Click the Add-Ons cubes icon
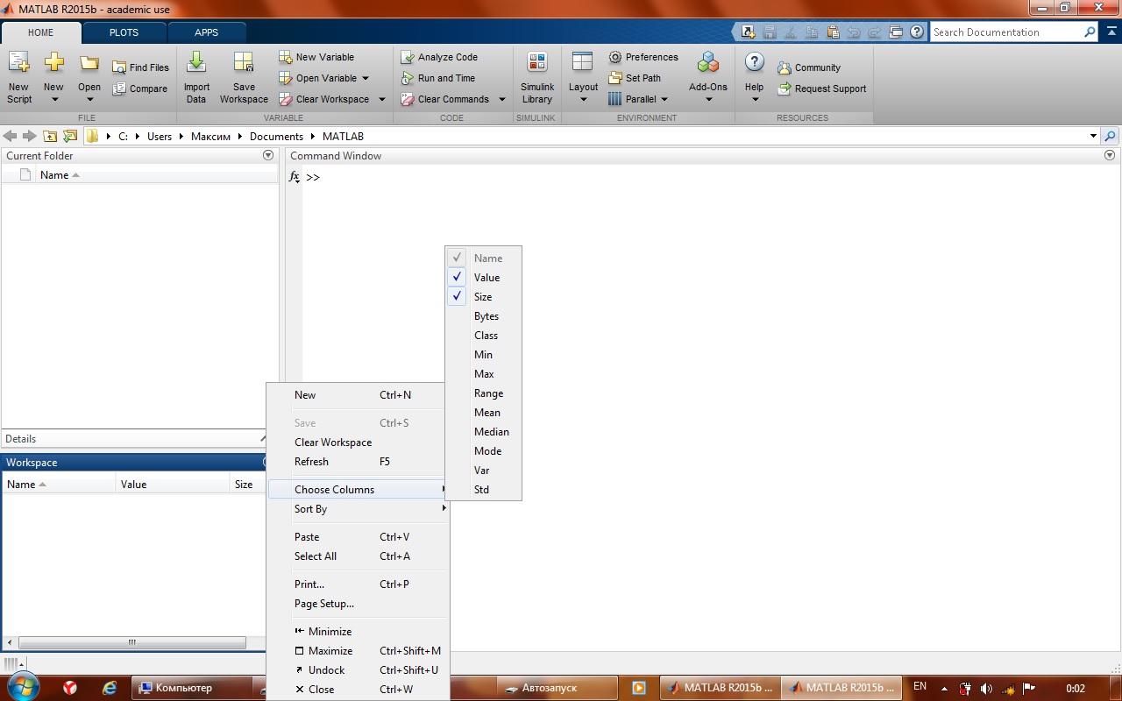Image resolution: width=1122 pixels, height=701 pixels. [708, 62]
